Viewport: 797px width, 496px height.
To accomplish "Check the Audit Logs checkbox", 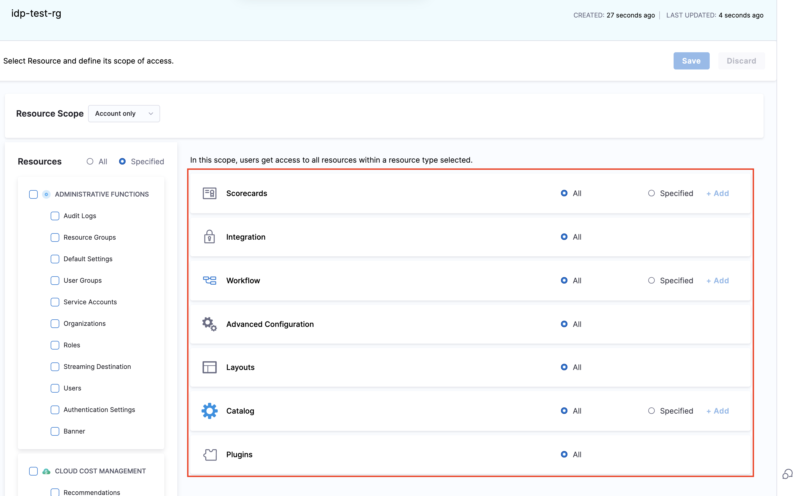I will 55,216.
